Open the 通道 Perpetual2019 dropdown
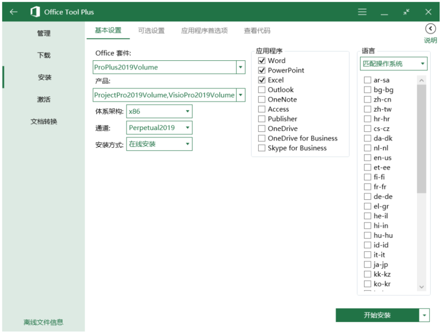Image resolution: width=442 pixels, height=335 pixels. click(187, 128)
